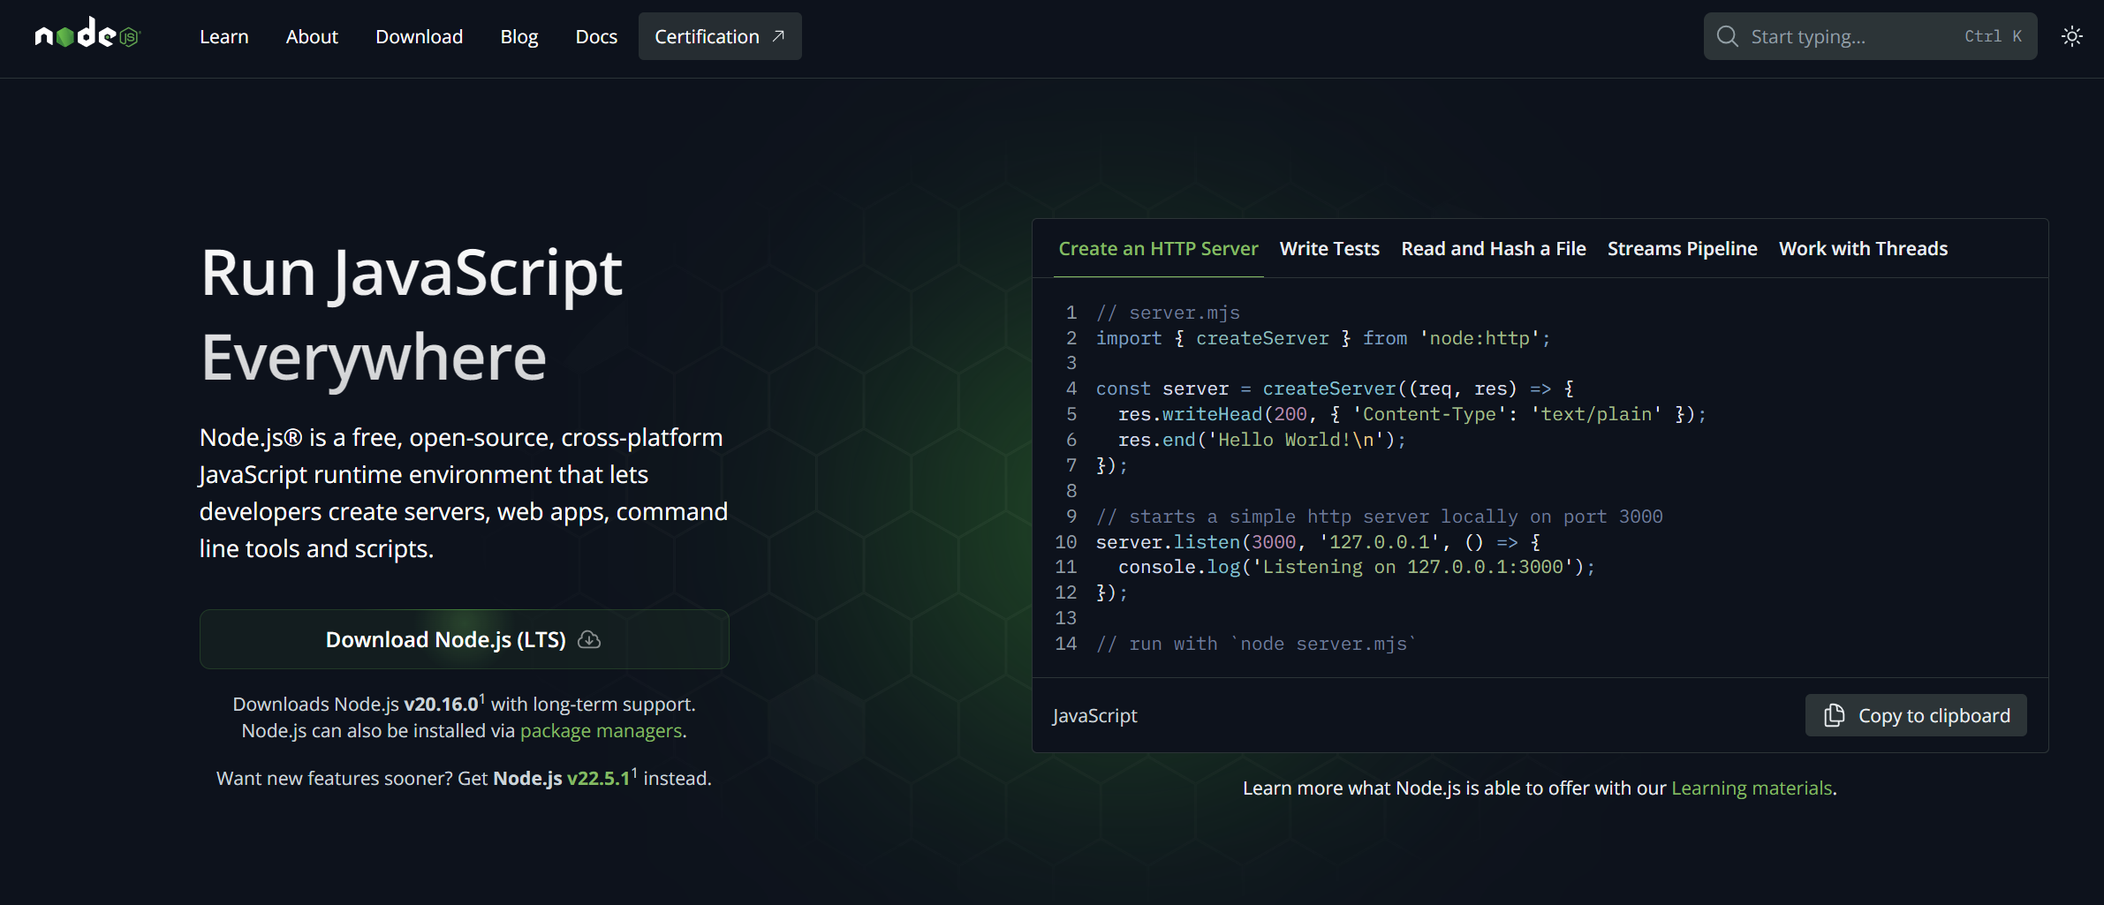This screenshot has width=2104, height=905.
Task: Click the external arrow icon beside Certification
Action: (778, 36)
